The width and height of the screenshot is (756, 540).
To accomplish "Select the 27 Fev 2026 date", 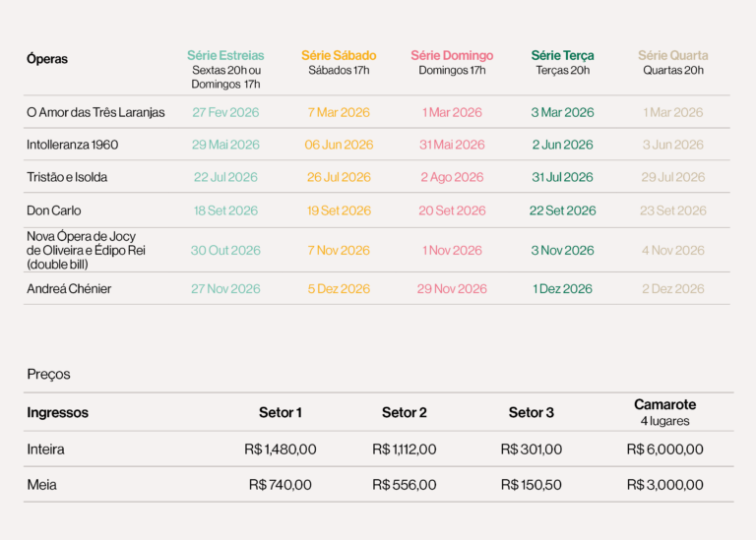I will click(225, 112).
